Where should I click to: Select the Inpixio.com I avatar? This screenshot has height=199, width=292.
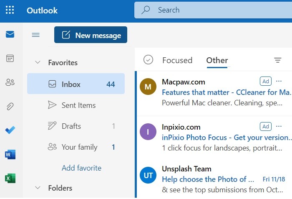(x=148, y=132)
